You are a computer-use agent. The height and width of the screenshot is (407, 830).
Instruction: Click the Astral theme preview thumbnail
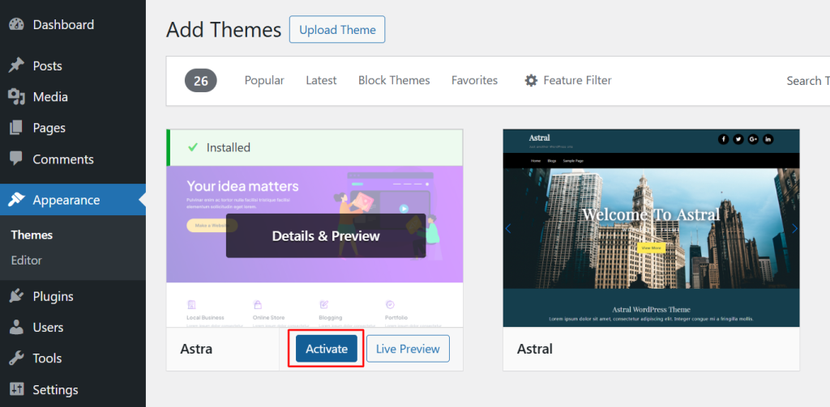[x=651, y=228]
